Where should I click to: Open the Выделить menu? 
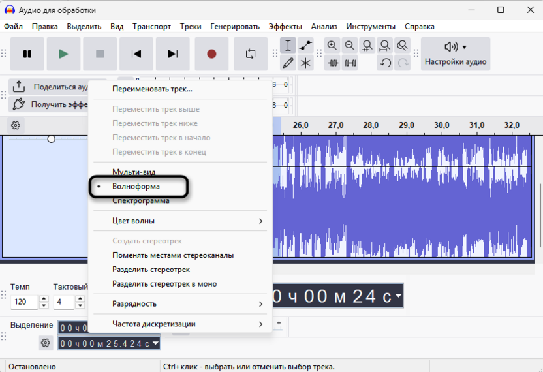tap(84, 27)
